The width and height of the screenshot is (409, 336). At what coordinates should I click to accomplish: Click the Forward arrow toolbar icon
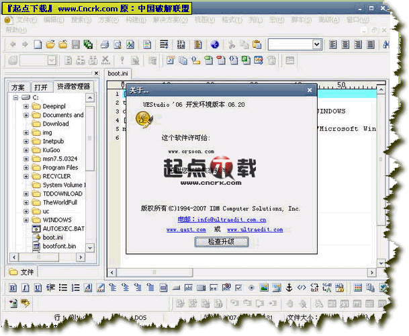pos(25,44)
